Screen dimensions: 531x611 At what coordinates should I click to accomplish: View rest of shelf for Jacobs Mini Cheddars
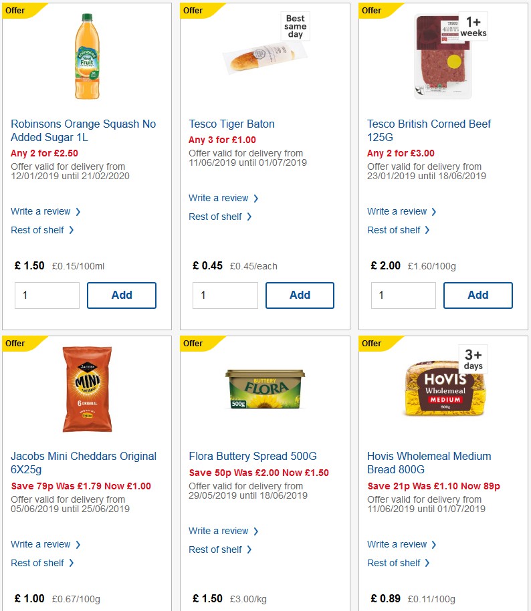[38, 563]
